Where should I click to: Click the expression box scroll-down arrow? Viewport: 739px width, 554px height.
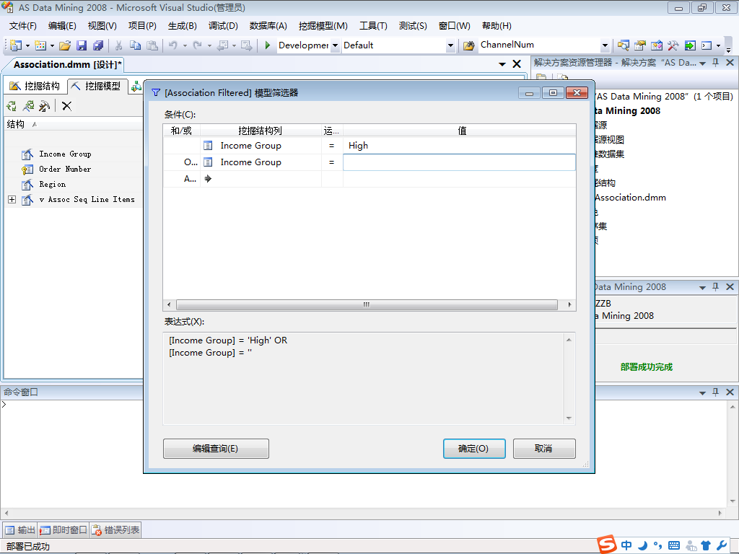pos(569,418)
